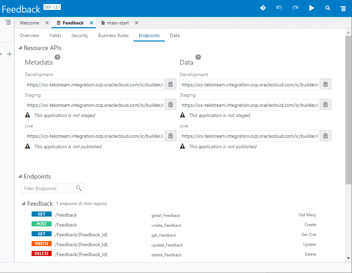
Task: Click the "Create" endpoint action label
Action: (310, 225)
